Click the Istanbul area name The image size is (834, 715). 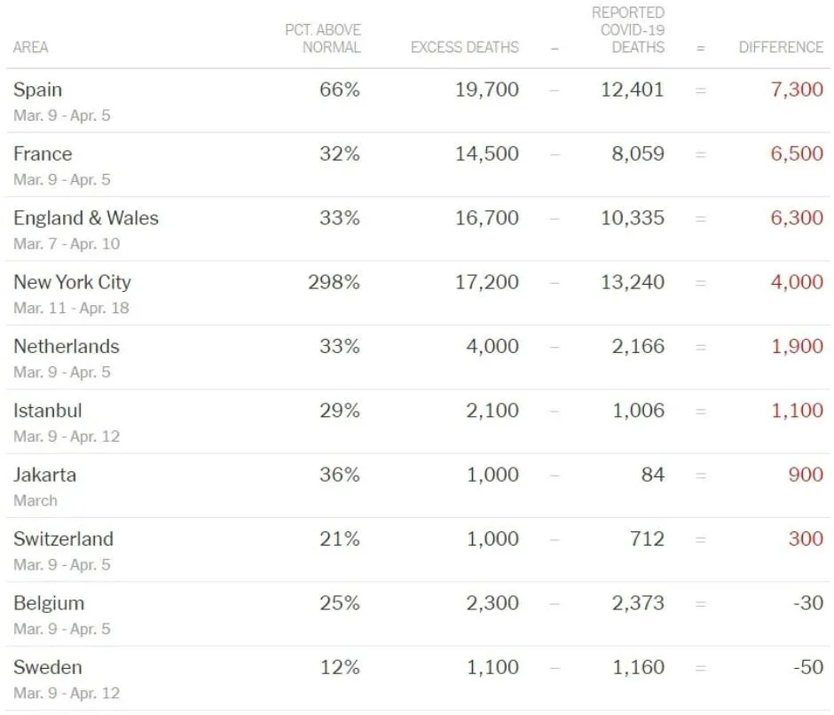pyautogui.click(x=49, y=411)
